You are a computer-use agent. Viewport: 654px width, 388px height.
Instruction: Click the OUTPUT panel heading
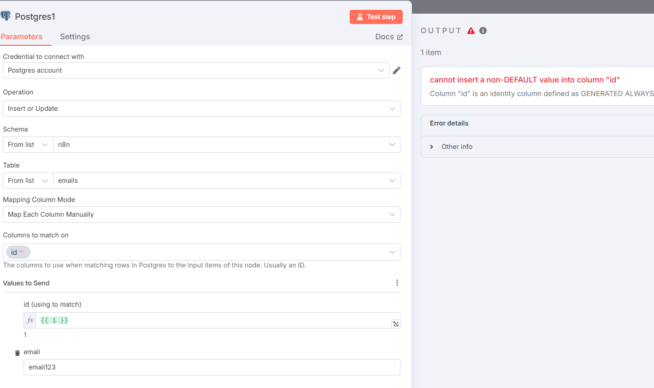(441, 31)
